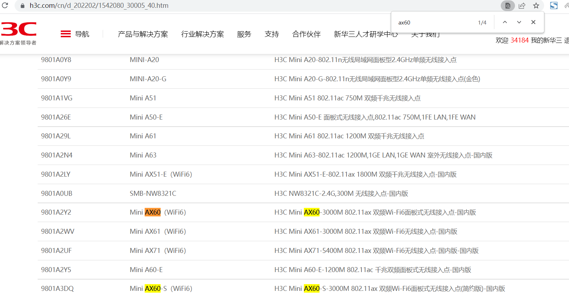This screenshot has height=304, width=569.
Task: Click the AX60-3000M 面板式 description text
Action: 375,212
